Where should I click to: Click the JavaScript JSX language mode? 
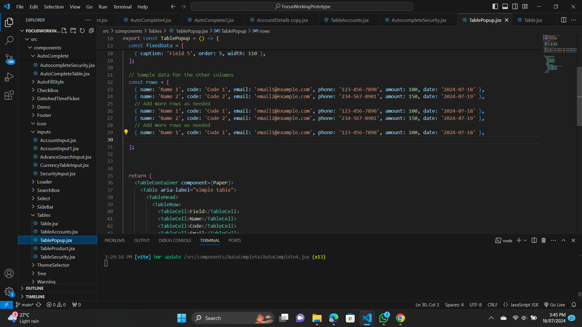click(524, 305)
